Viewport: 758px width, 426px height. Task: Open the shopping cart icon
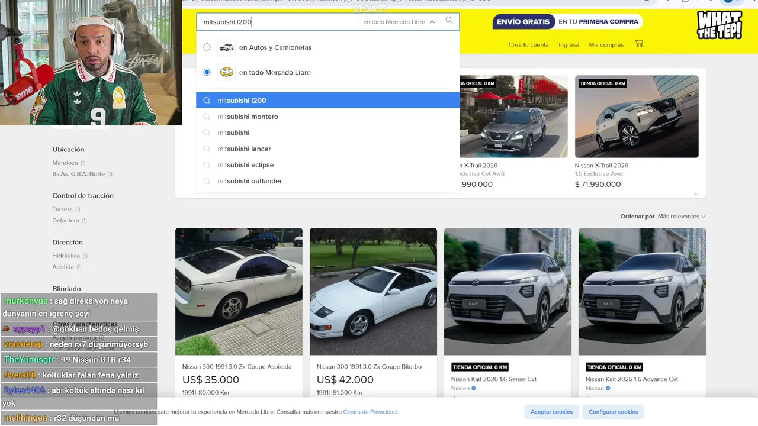(638, 44)
